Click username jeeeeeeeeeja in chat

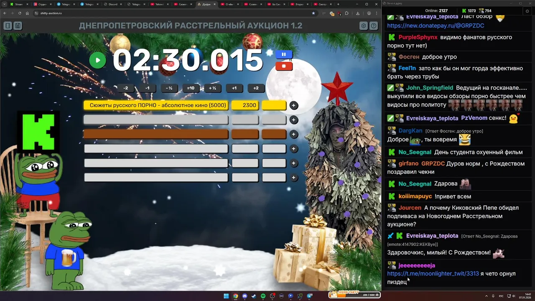pyautogui.click(x=417, y=265)
